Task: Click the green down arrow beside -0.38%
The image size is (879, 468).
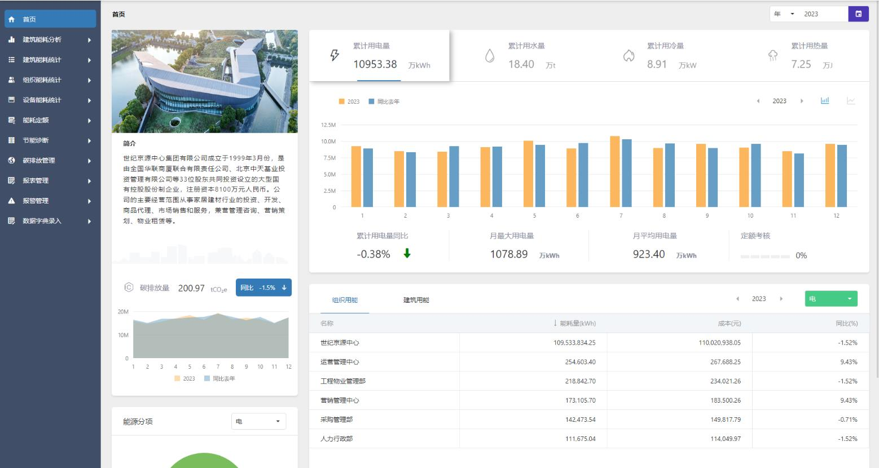Action: click(x=407, y=254)
